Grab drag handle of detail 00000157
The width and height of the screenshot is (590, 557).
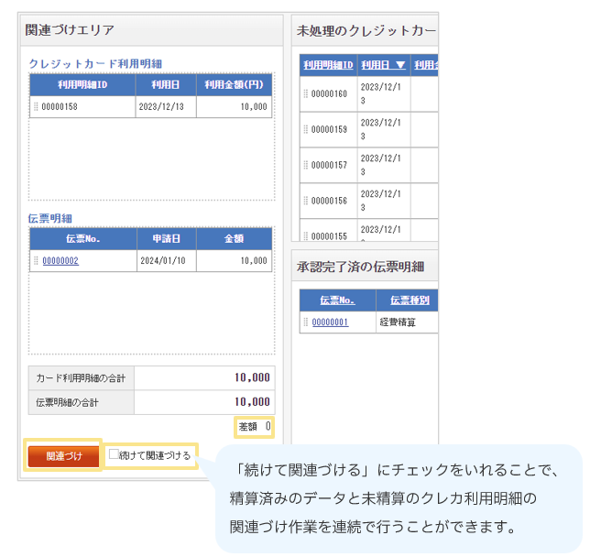[306, 165]
